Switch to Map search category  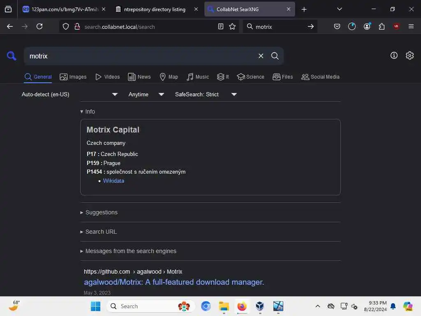point(169,77)
